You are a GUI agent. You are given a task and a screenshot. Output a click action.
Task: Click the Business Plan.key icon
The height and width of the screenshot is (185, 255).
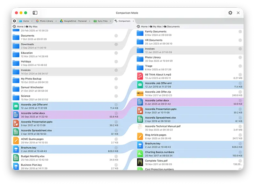16,166
